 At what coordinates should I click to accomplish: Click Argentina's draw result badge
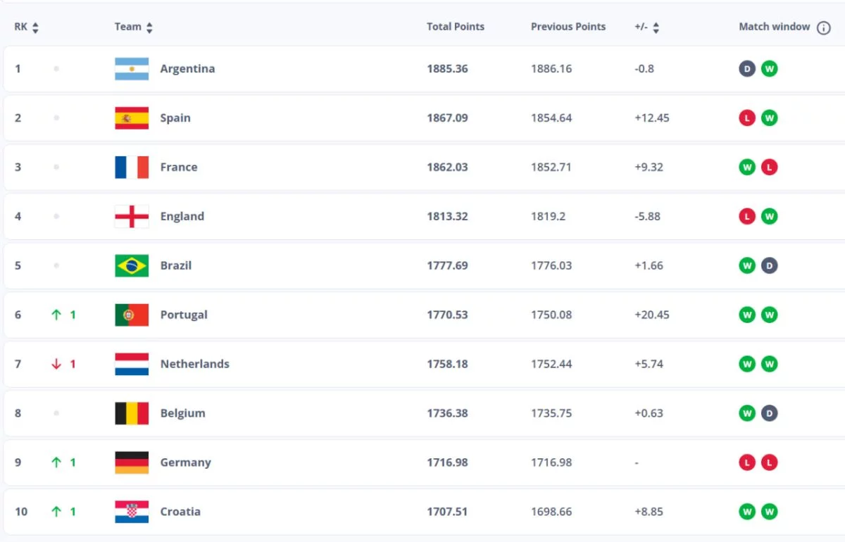747,69
